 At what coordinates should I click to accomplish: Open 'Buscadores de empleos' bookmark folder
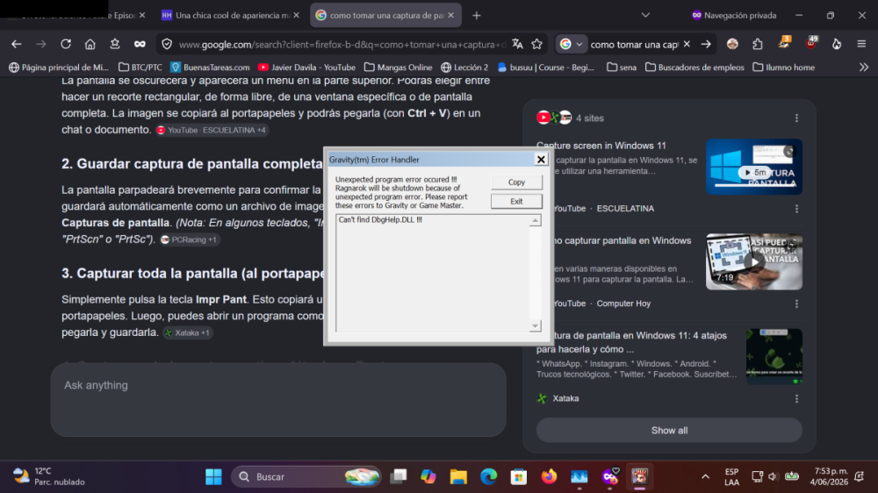[694, 68]
